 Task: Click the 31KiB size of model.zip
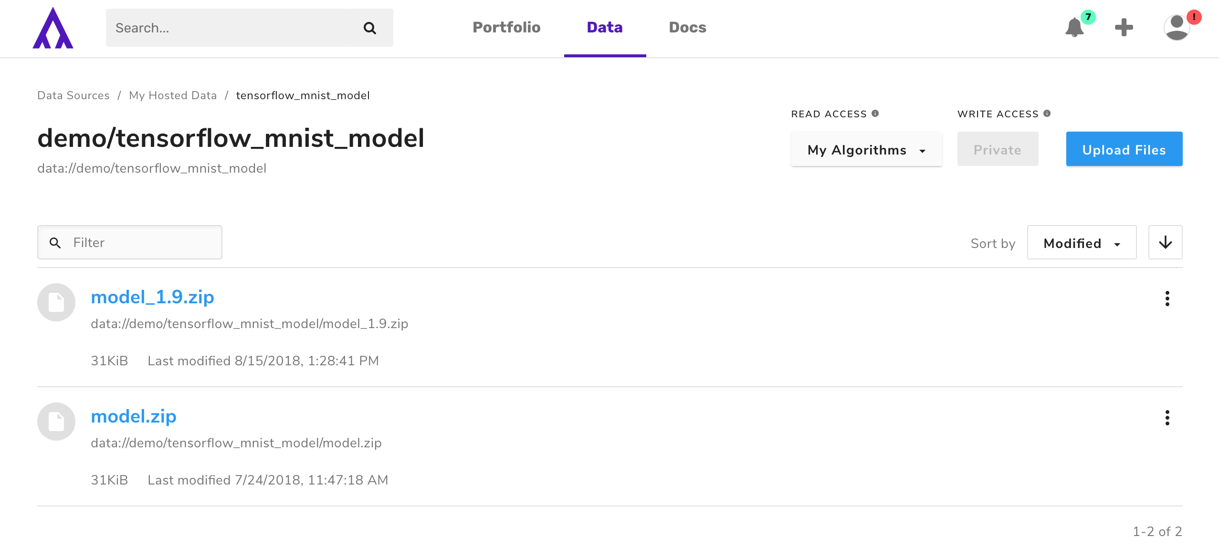pos(109,480)
